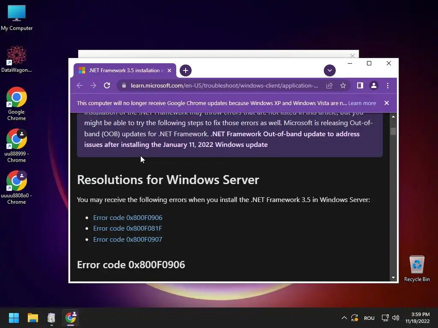Open the Windows Start menu

click(14, 318)
